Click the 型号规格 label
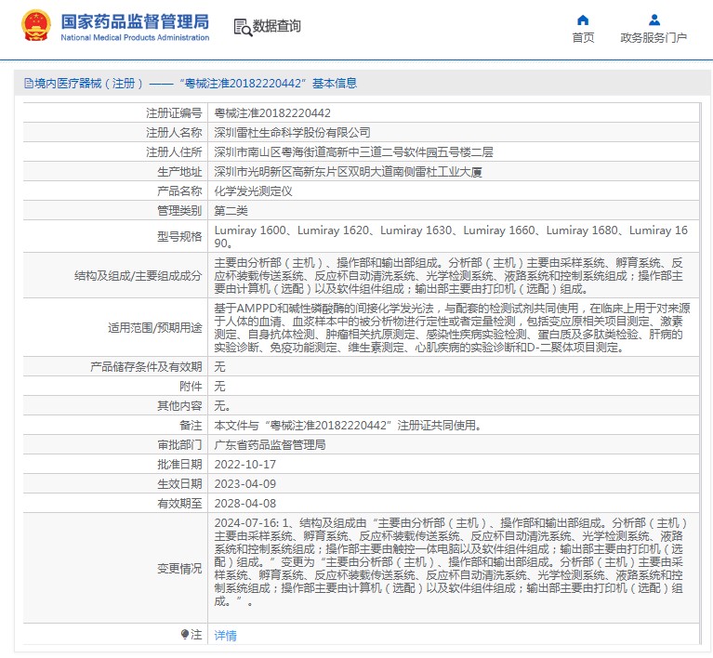713x658 pixels. click(179, 237)
